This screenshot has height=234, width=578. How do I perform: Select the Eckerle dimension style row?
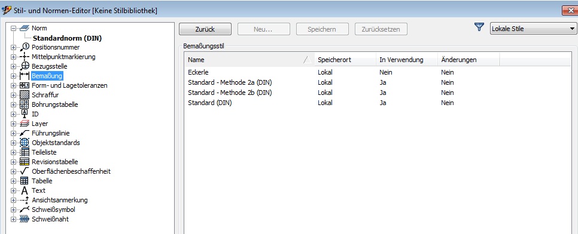(380, 72)
